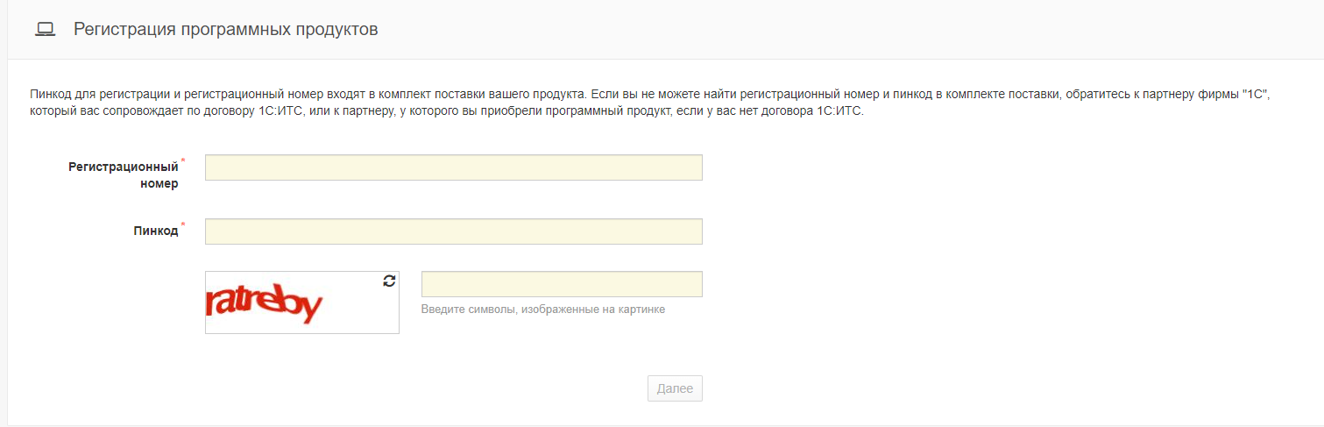
Task: Select the captcha symbols entry field
Action: tap(562, 284)
